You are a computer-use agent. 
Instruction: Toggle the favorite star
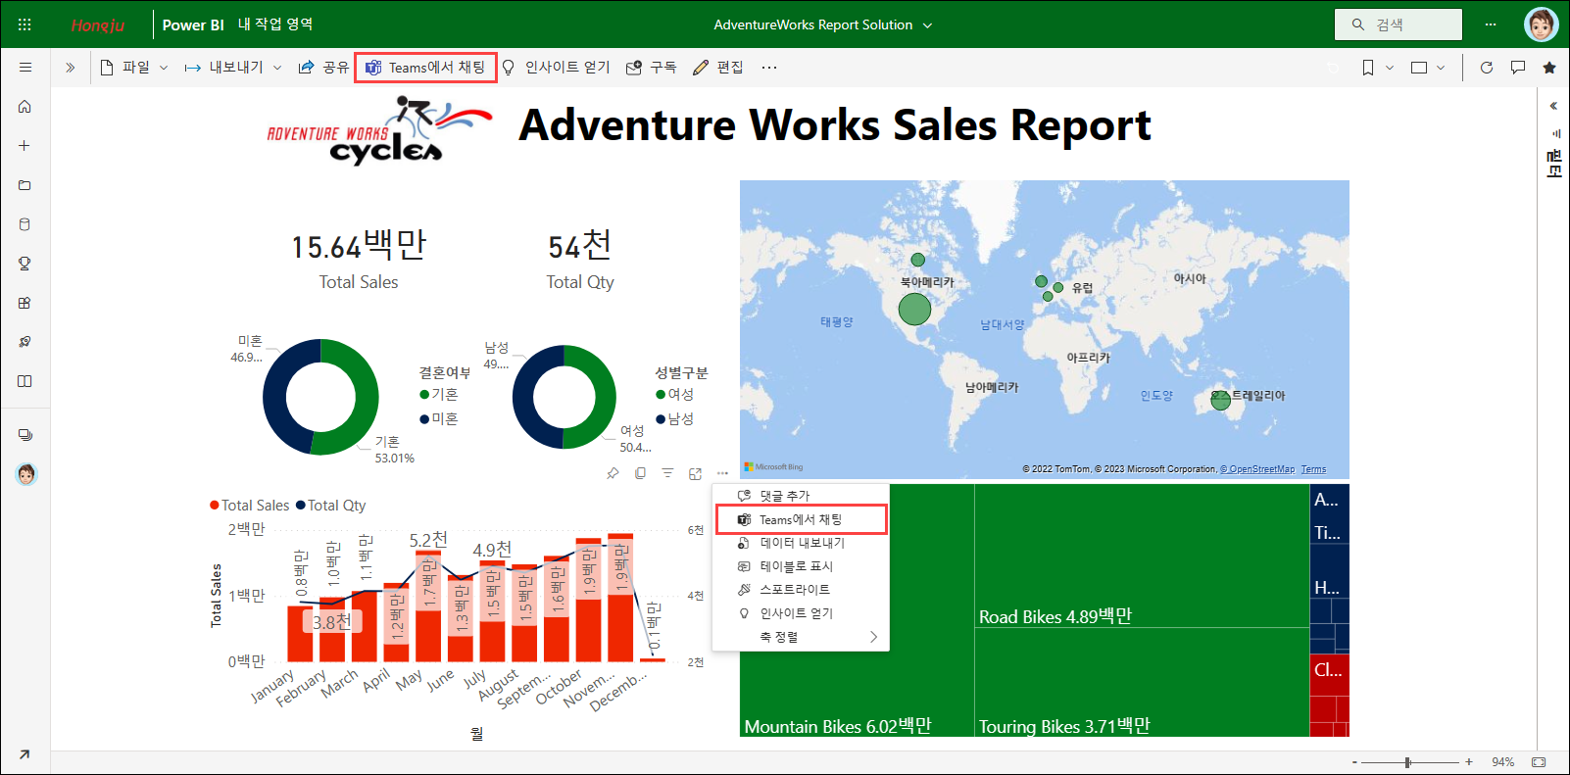[1549, 68]
